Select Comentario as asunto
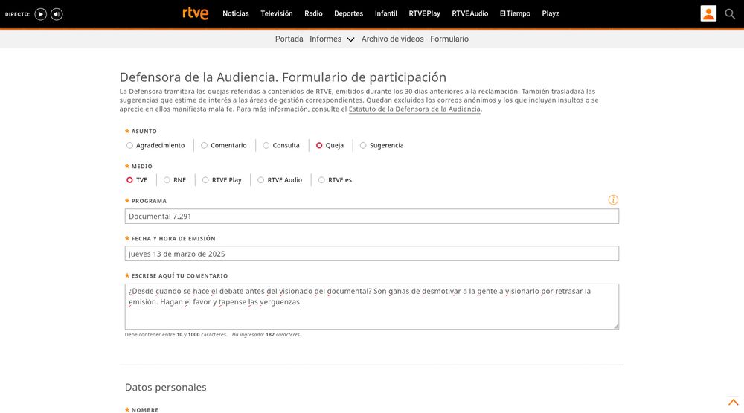 pyautogui.click(x=204, y=145)
